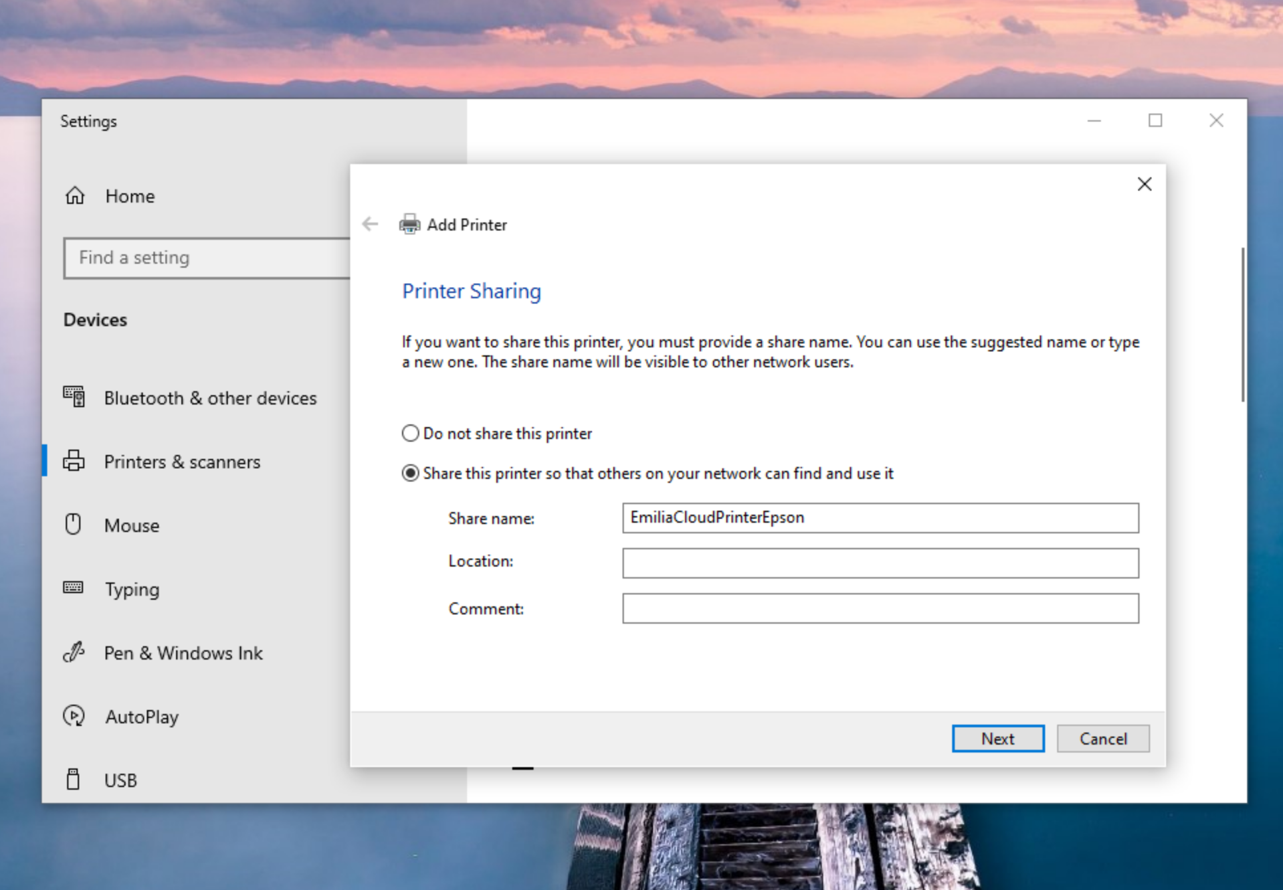Focus the Location input field
The width and height of the screenshot is (1283, 890).
(x=880, y=563)
